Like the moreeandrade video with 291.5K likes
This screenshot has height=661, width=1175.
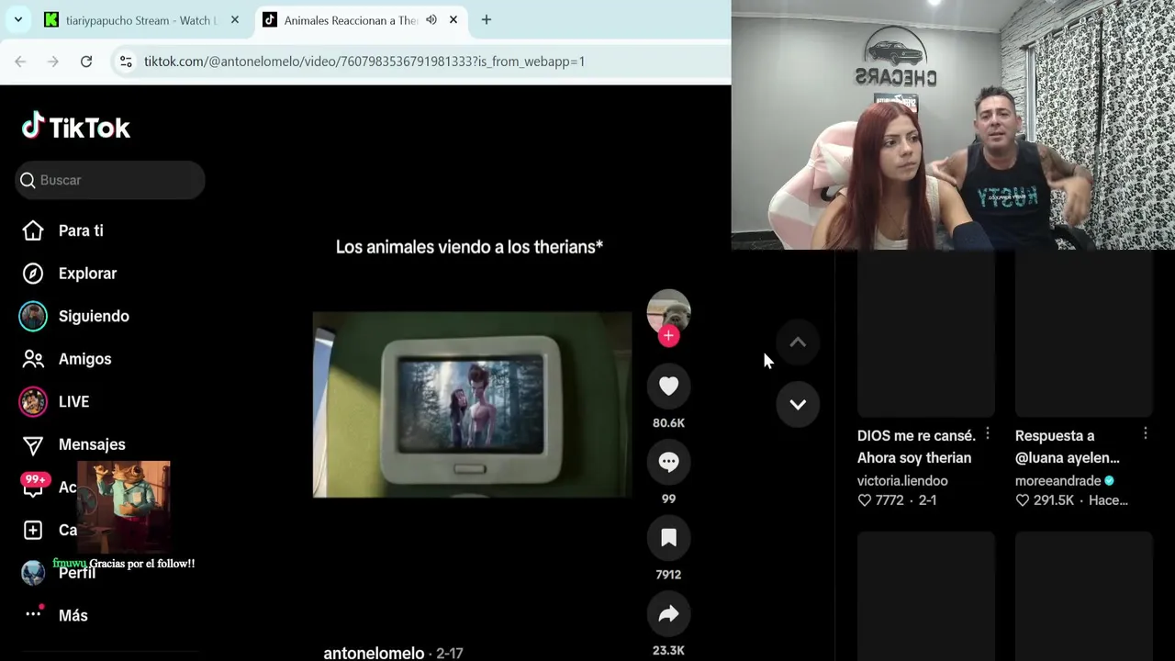click(1022, 500)
